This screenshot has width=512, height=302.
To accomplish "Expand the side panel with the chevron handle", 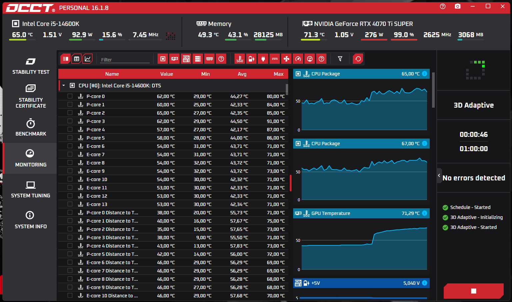I will [x=439, y=175].
